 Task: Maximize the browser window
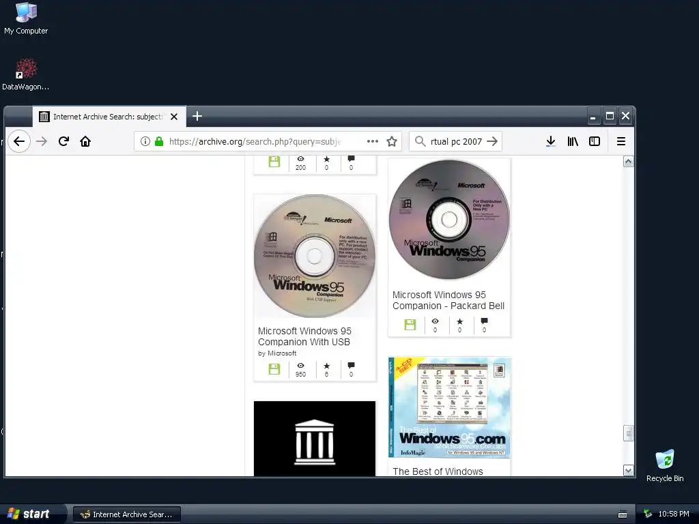(x=610, y=116)
